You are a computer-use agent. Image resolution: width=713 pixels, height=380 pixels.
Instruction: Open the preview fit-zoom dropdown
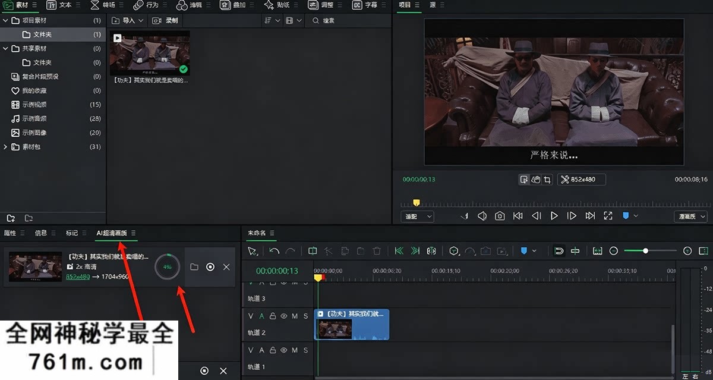pos(418,216)
